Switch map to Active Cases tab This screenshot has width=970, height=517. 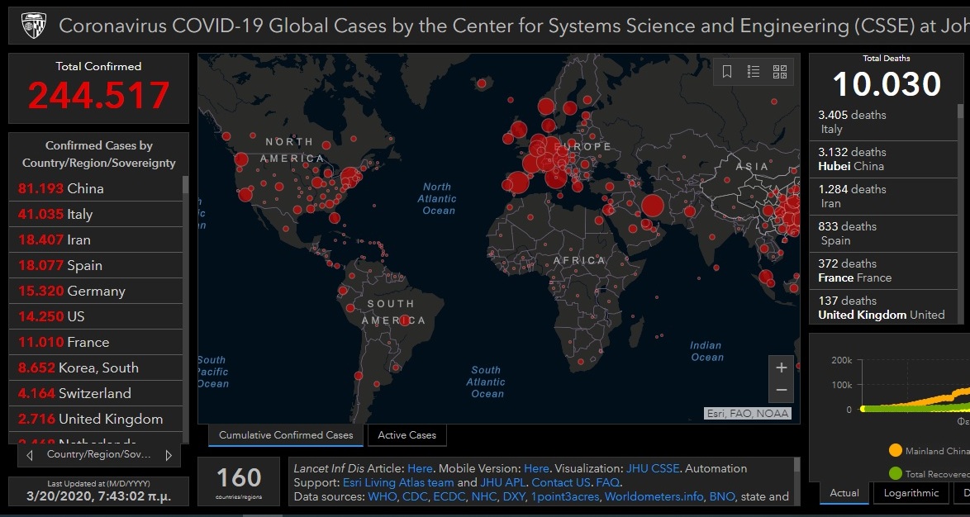[x=407, y=435]
